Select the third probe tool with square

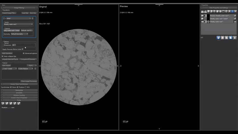[11, 103]
